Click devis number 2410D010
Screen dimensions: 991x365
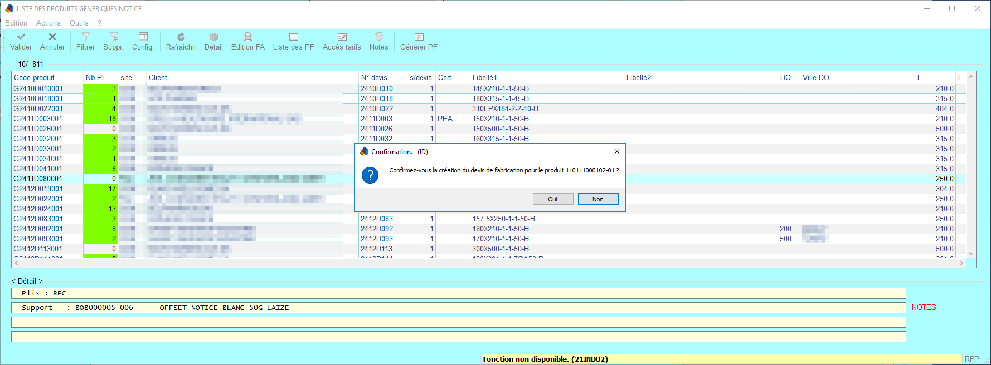tap(377, 88)
